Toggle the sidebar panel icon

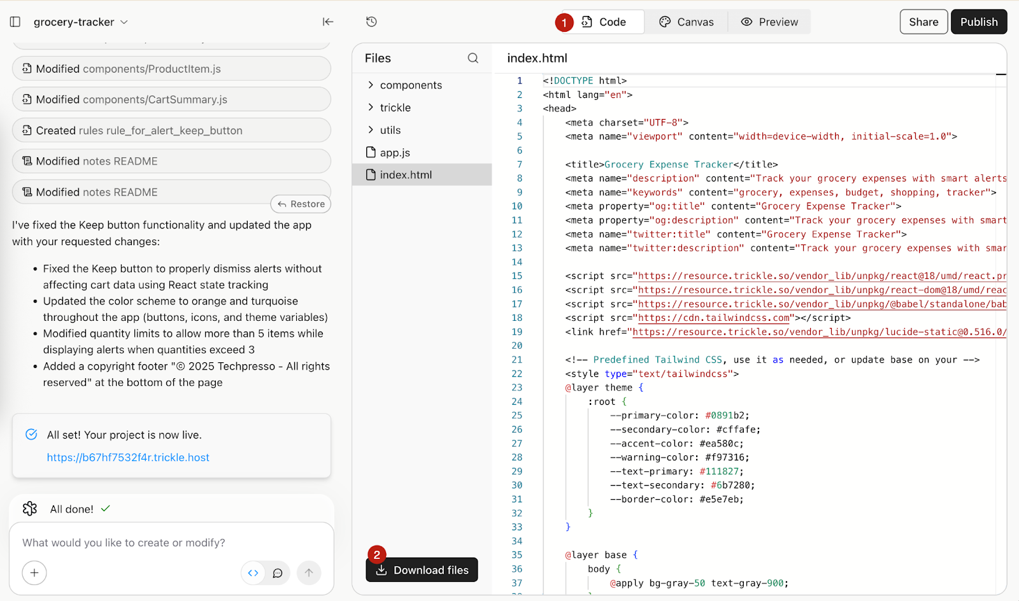(15, 22)
